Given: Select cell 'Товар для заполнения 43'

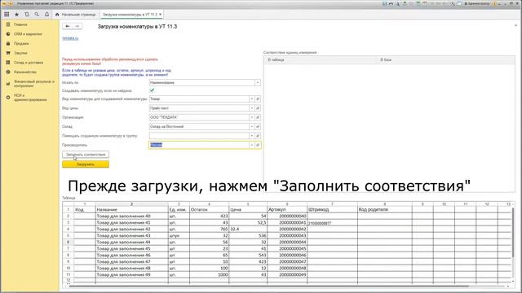Looking at the screenshot, I should click(132, 236).
